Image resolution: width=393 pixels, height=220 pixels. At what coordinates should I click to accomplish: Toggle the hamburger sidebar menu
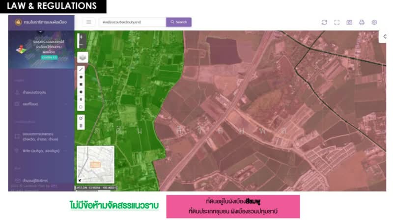(x=89, y=22)
